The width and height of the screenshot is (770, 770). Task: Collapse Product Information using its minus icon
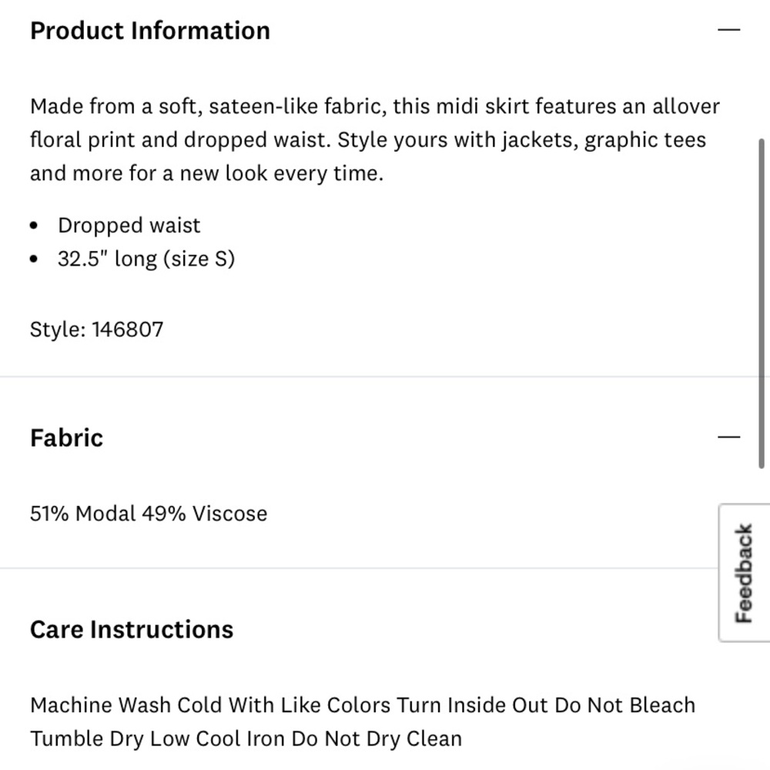[x=728, y=30]
